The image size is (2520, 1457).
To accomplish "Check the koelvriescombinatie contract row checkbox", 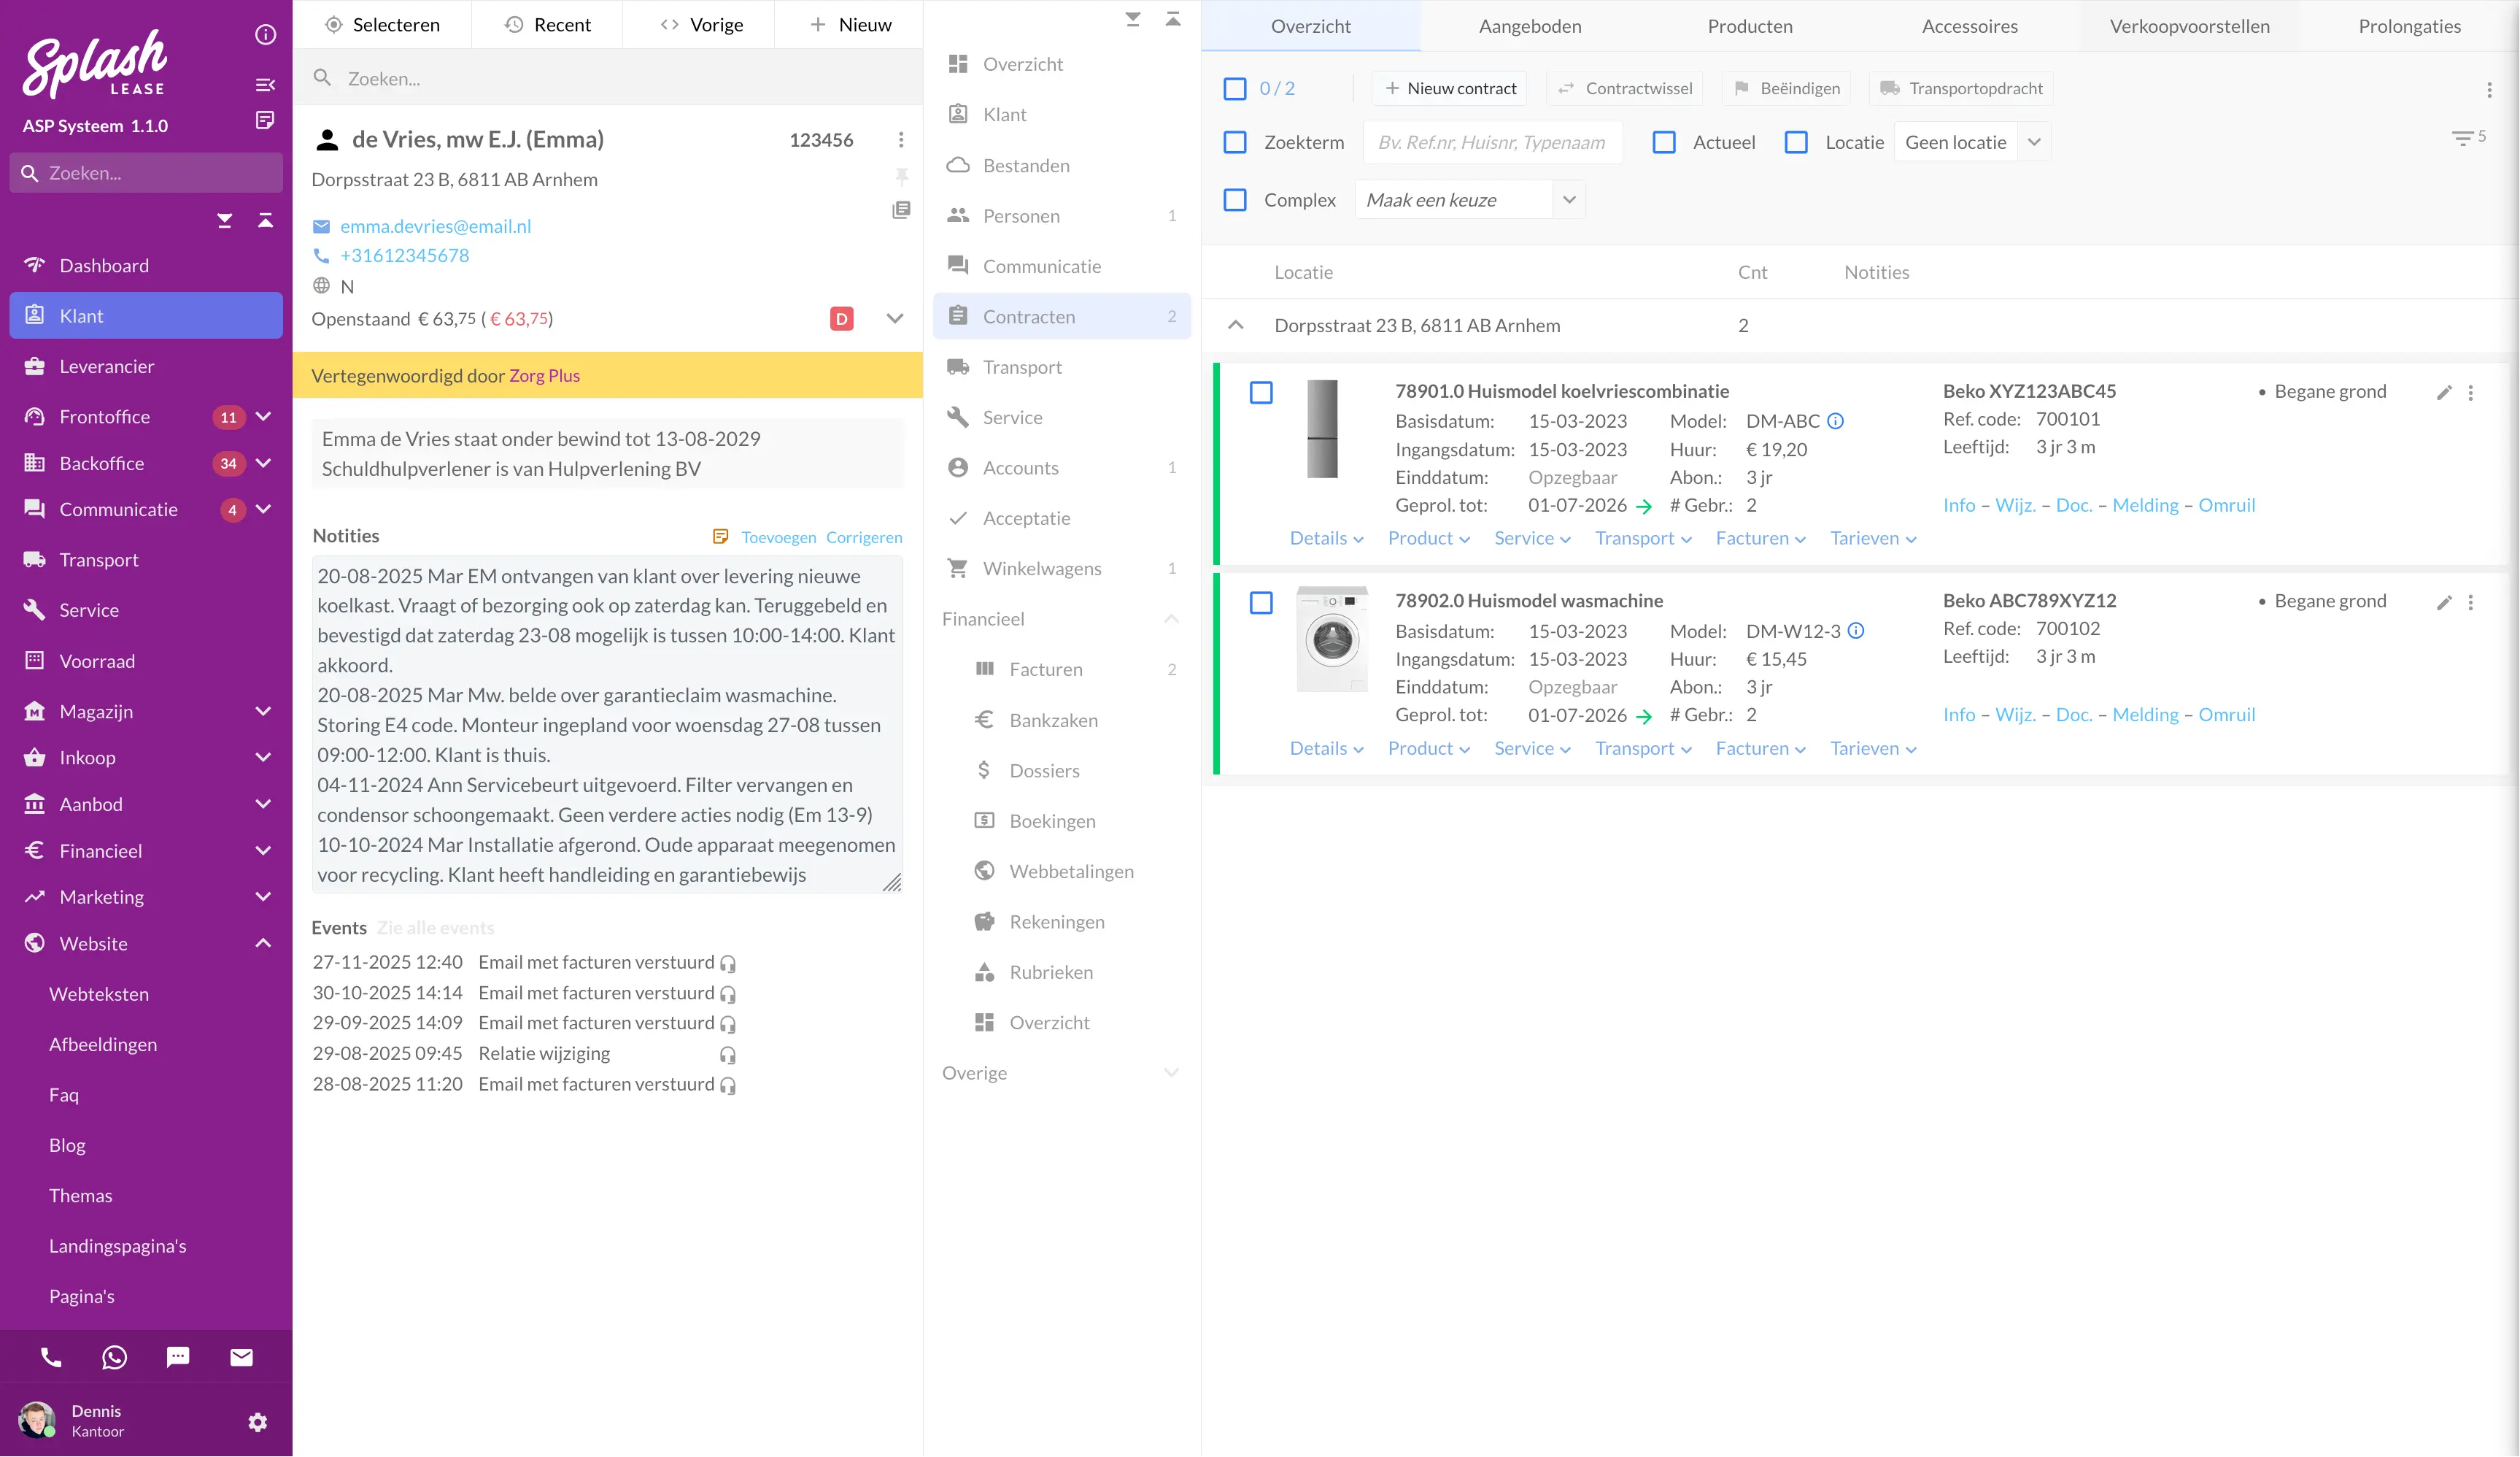I will coord(1260,392).
